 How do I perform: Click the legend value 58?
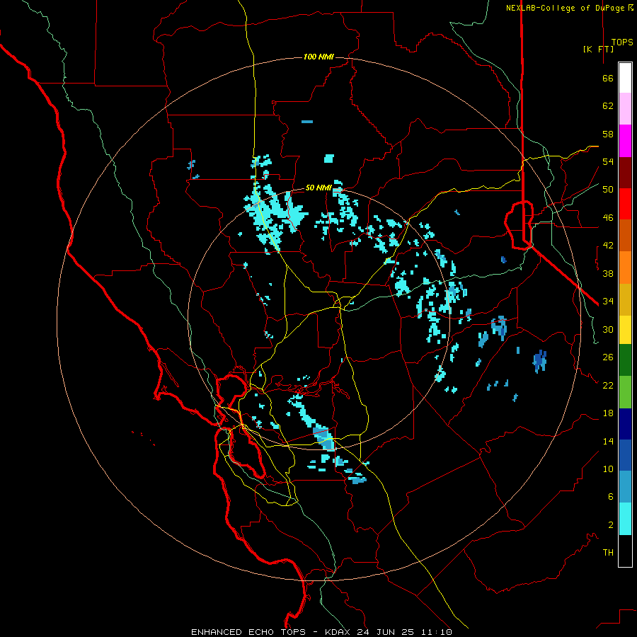pyautogui.click(x=608, y=134)
